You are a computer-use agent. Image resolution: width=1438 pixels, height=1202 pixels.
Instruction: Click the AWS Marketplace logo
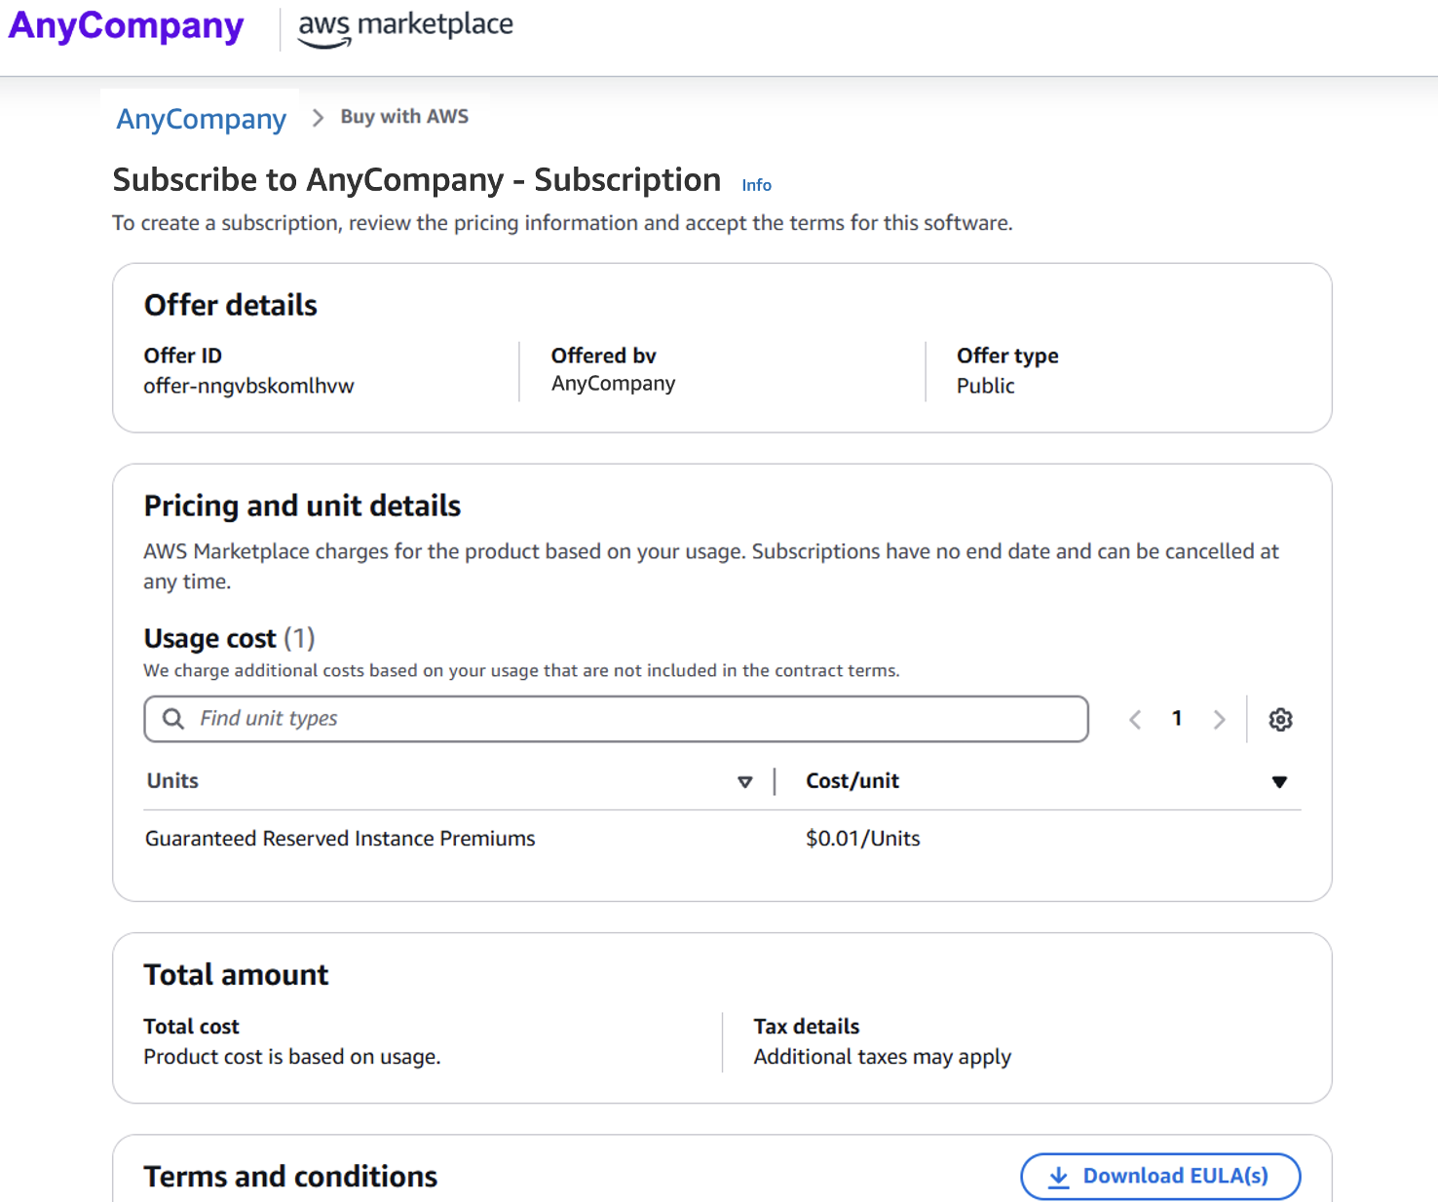tap(405, 27)
